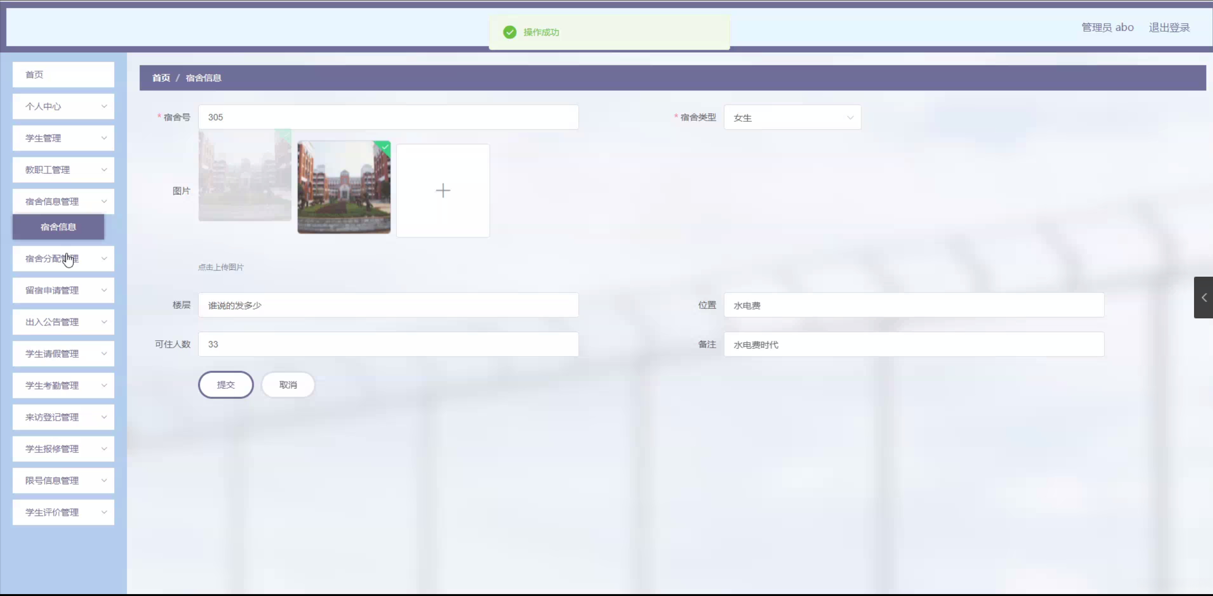Select the 宿舍信息 submenu item
Screen dimensions: 1213x596
click(58, 227)
